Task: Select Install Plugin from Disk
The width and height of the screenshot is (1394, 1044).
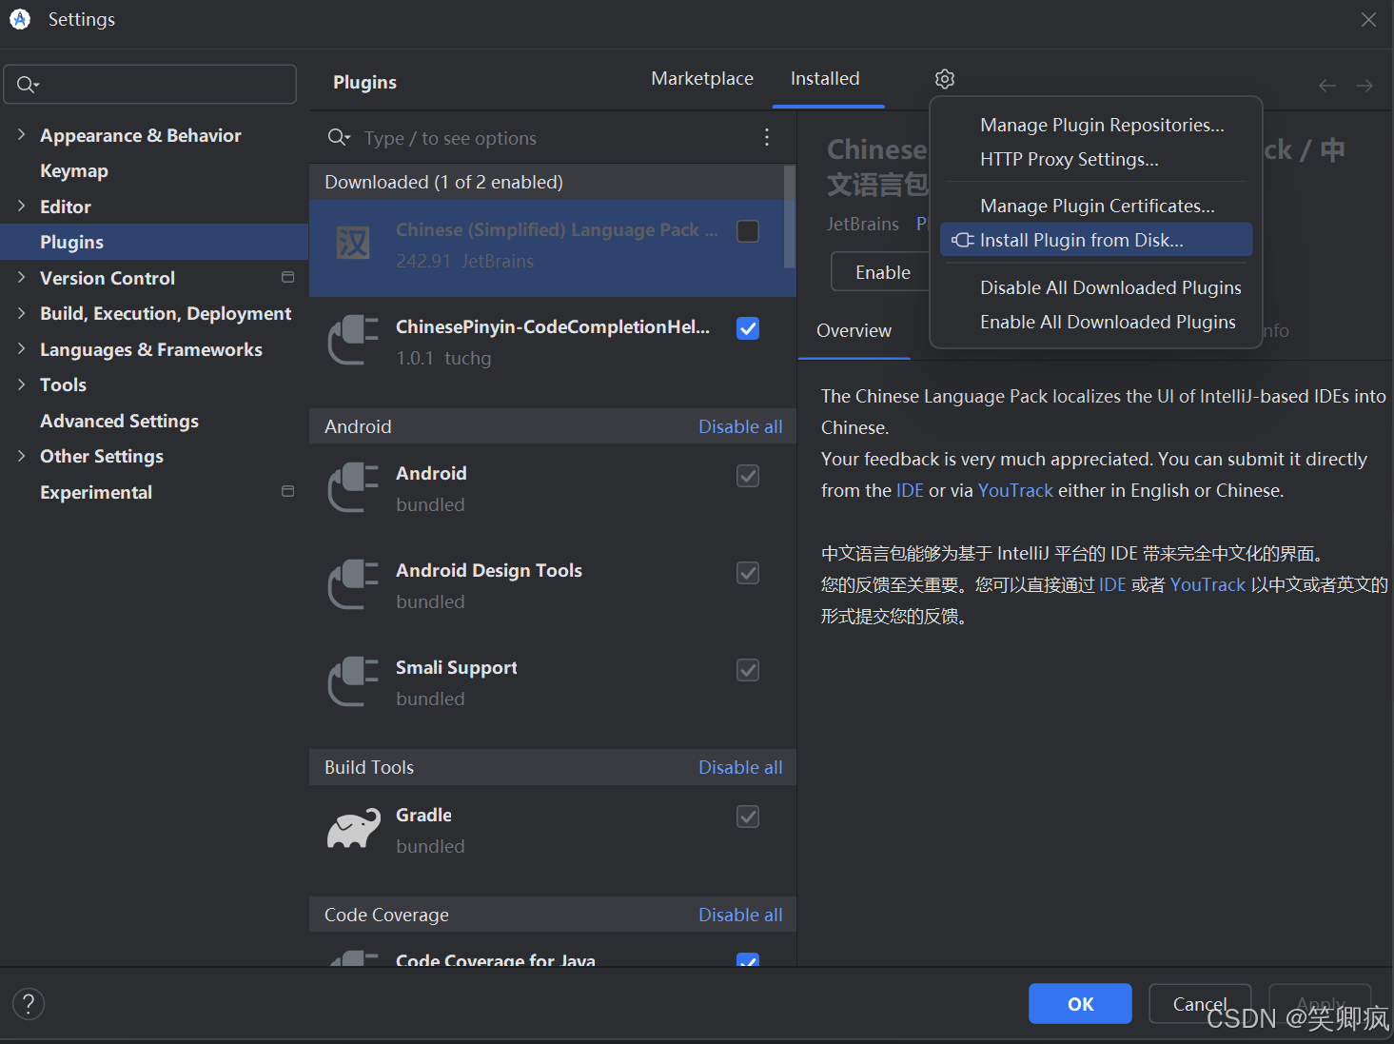Action: click(x=1096, y=240)
